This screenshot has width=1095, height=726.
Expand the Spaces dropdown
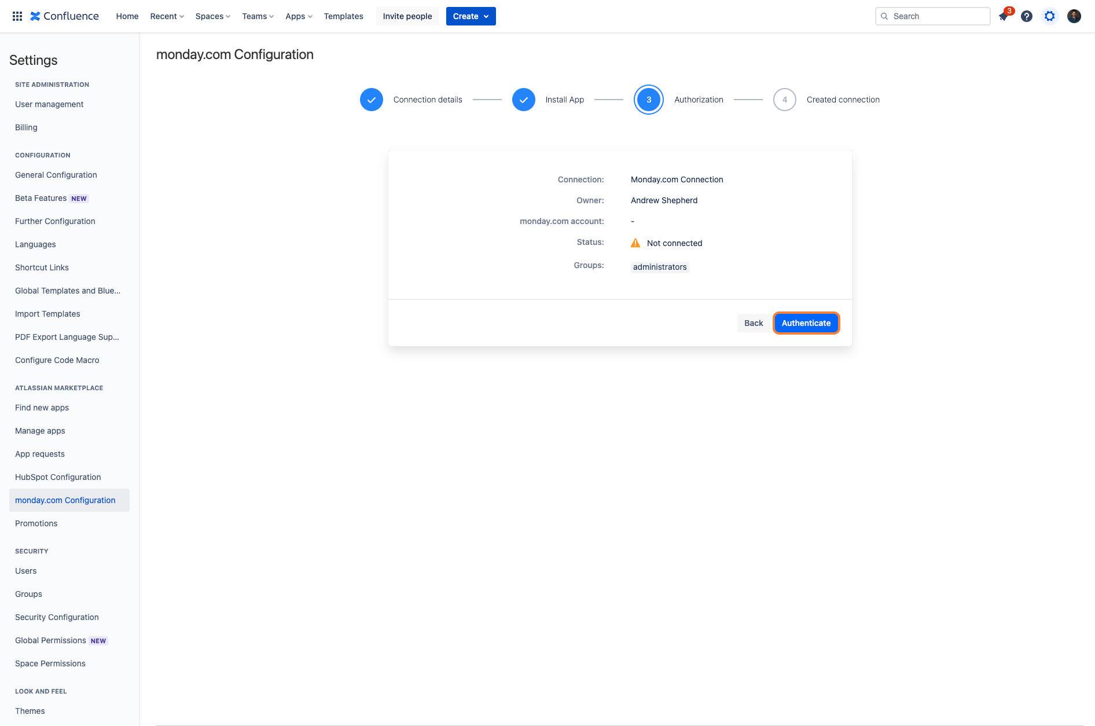pos(213,16)
